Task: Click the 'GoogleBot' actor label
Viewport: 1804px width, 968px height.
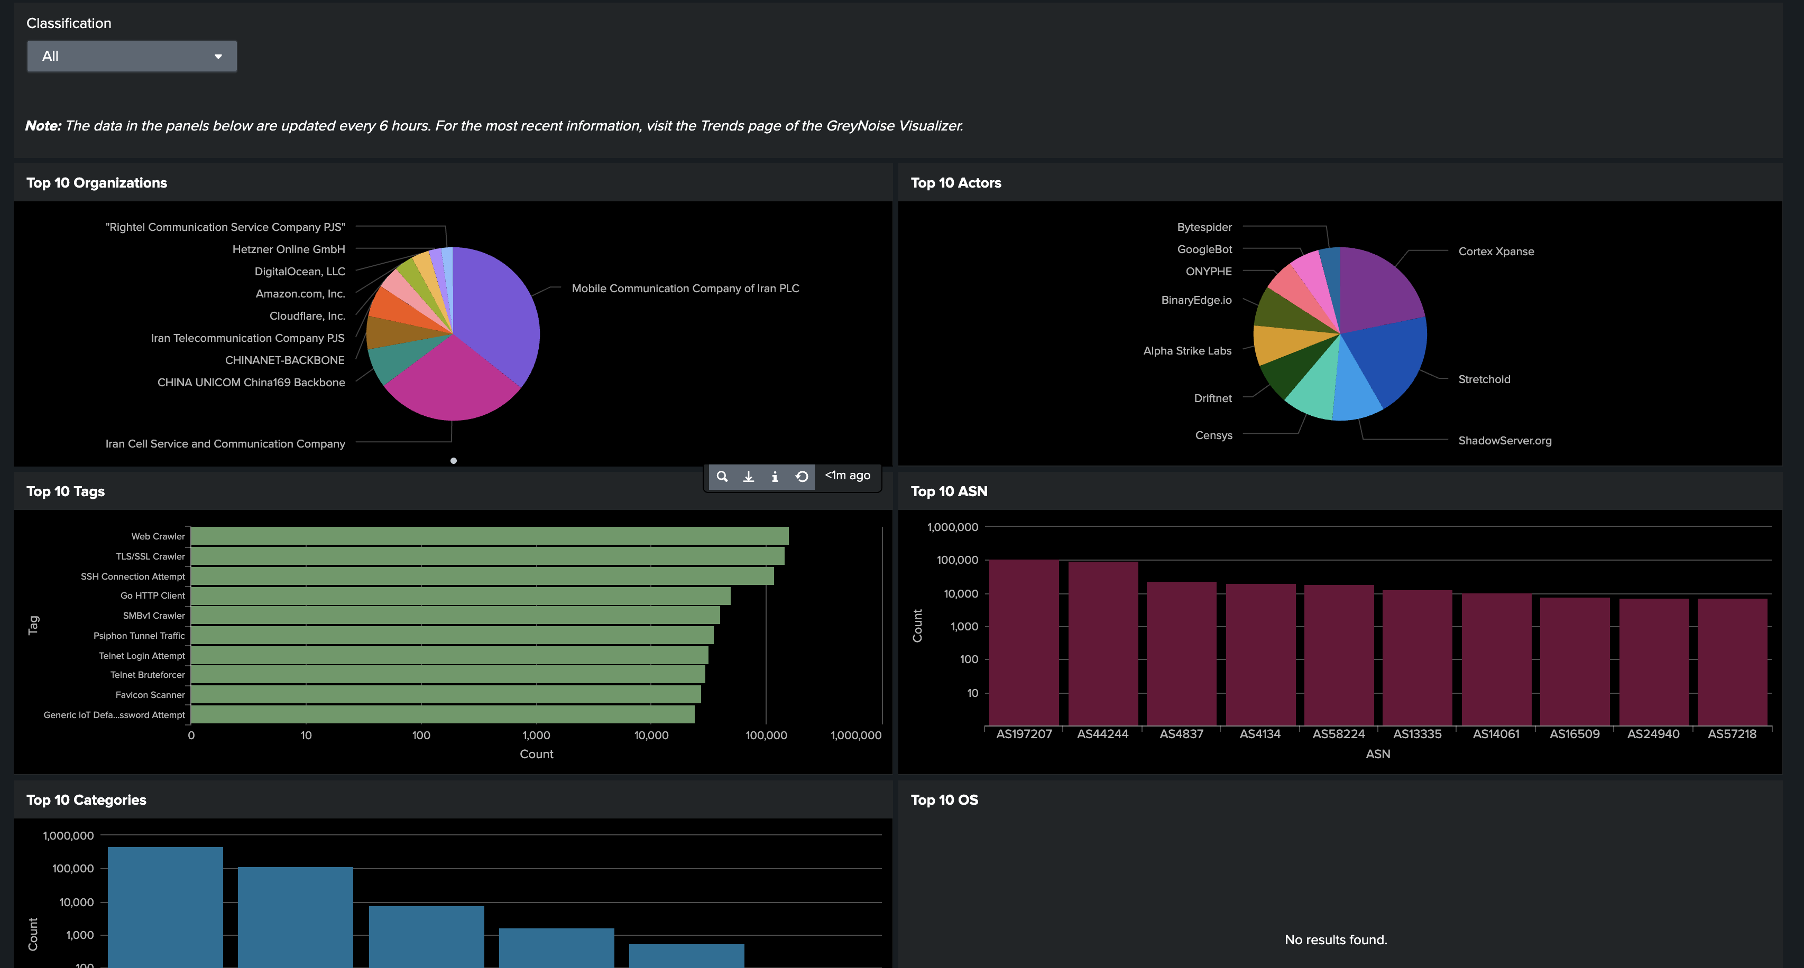Action: click(x=1204, y=249)
